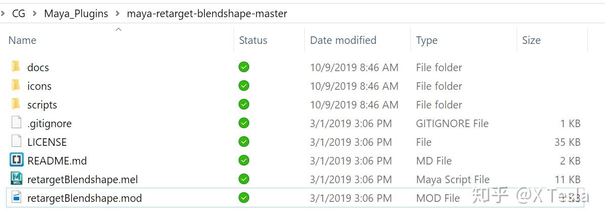605x220 pixels.
Task: Expand the chevron after CG in breadcrumb
Action: [35, 14]
